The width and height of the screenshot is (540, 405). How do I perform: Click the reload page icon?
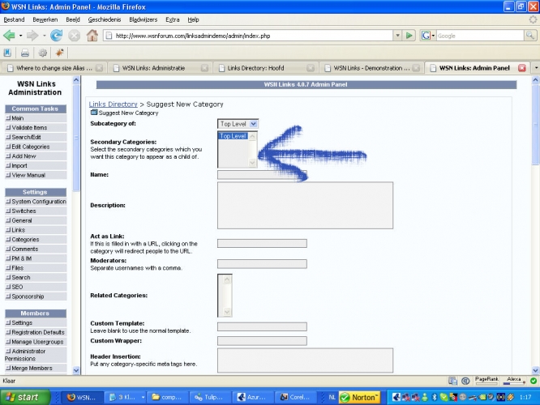56,36
